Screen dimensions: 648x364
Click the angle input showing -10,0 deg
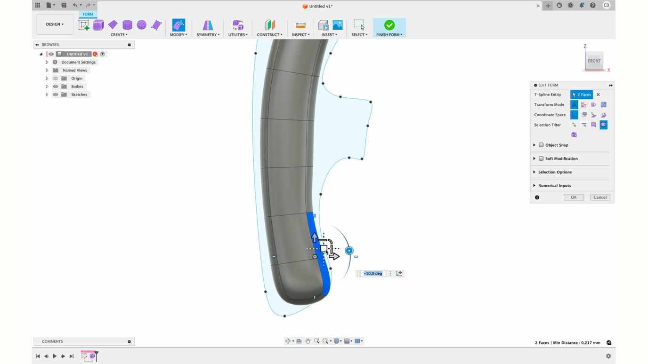coord(373,273)
